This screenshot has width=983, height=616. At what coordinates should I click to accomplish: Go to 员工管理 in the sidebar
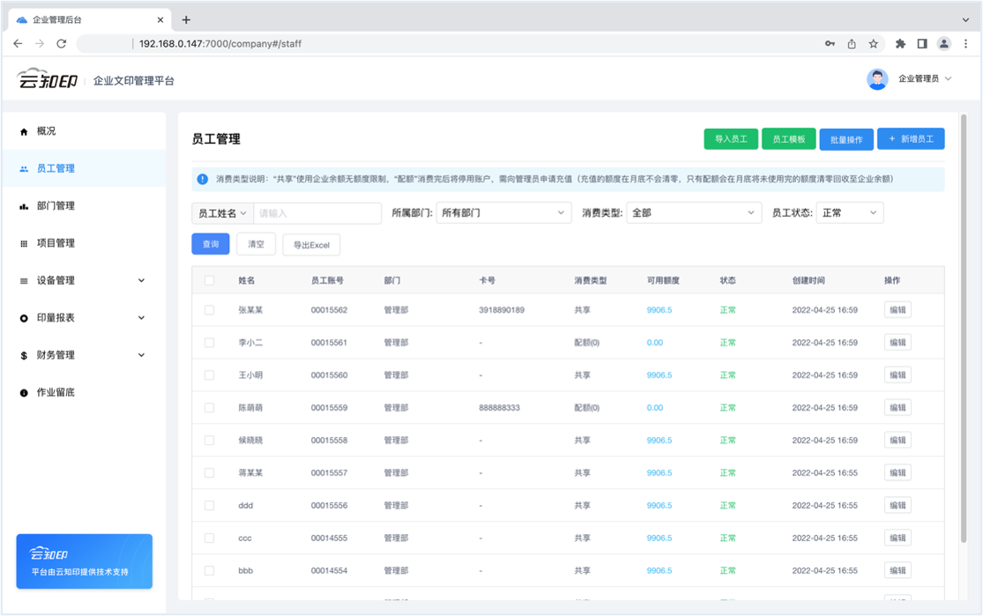(x=56, y=168)
